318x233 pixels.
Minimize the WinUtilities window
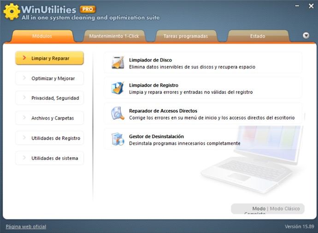coord(297,6)
